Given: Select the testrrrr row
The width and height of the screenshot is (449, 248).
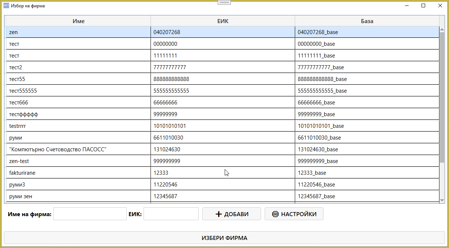Looking at the screenshot, I should point(222,126).
